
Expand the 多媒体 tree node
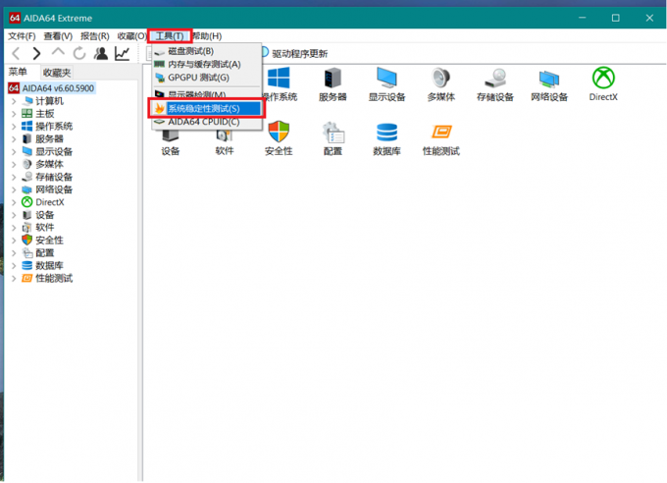point(14,164)
